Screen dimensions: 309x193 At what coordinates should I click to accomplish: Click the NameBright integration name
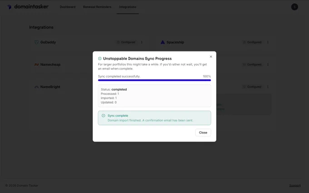[x=50, y=87]
